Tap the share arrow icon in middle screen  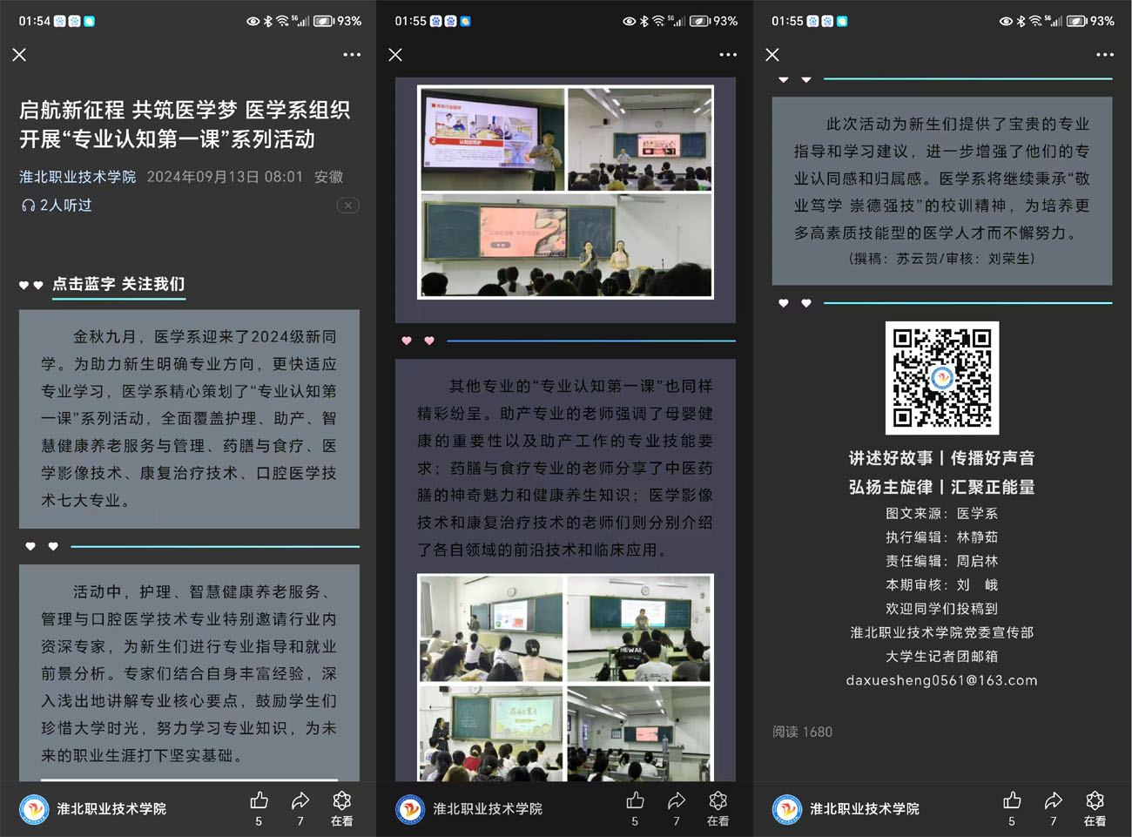point(677,800)
